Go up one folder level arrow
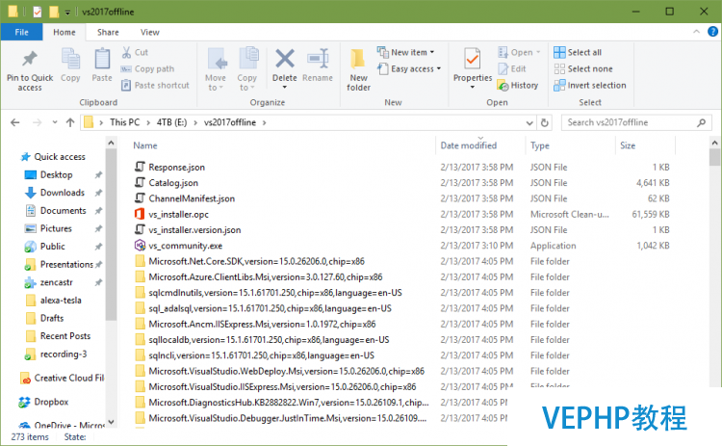The height and width of the screenshot is (446, 722). [70, 122]
